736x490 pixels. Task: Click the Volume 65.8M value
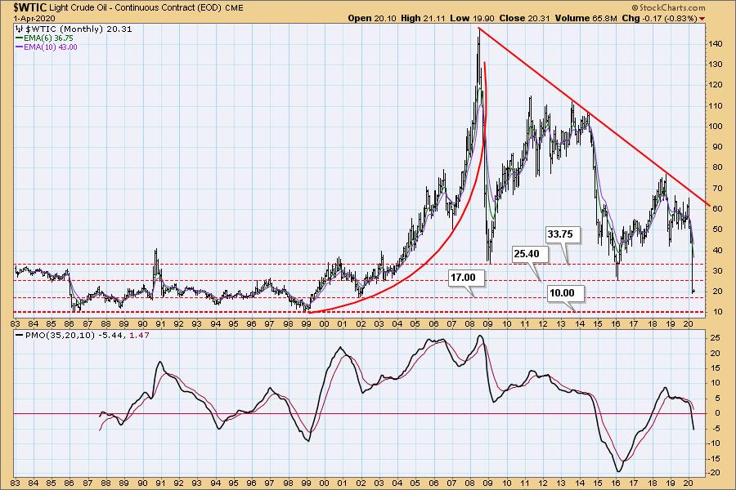586,18
